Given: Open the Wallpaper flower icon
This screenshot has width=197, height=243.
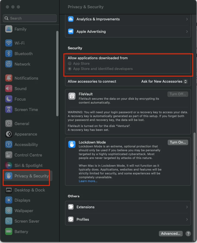Looking at the screenshot, I should pyautogui.click(x=9, y=210).
